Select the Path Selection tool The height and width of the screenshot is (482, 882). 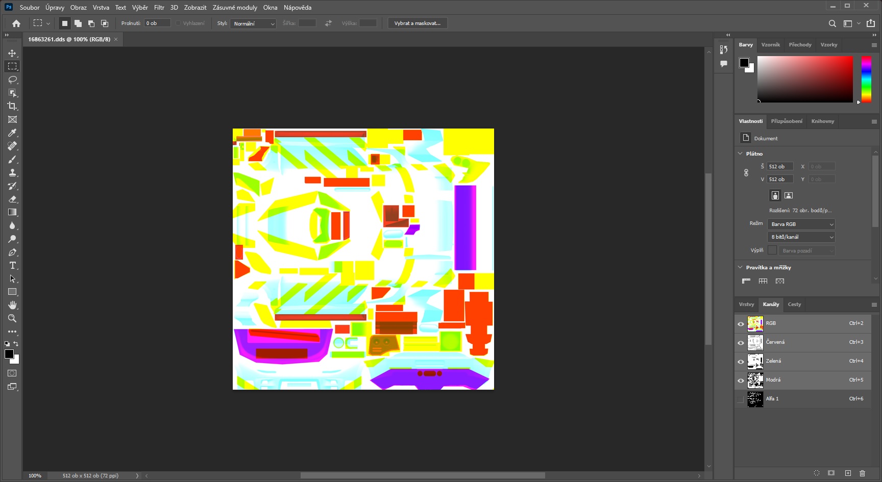pos(12,278)
